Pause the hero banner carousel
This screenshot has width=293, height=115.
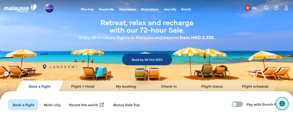(6, 74)
